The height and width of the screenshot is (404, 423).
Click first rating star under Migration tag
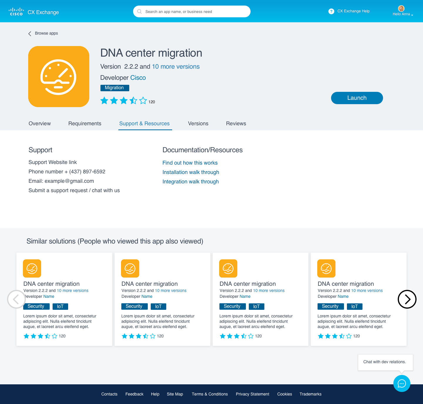[104, 101]
